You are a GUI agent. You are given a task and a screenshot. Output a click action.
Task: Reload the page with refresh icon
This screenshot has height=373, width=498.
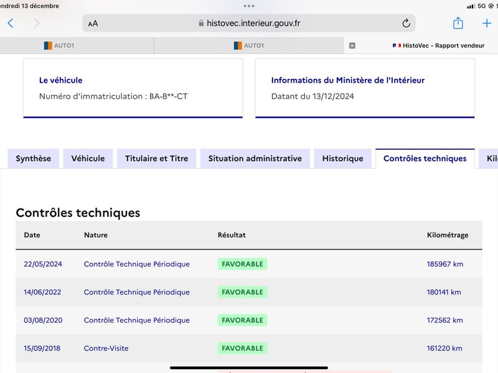tap(406, 23)
